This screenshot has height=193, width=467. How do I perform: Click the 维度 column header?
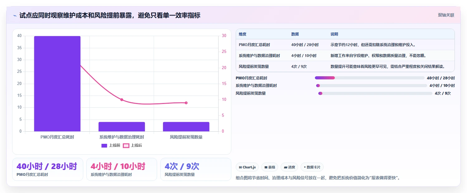coord(243,34)
